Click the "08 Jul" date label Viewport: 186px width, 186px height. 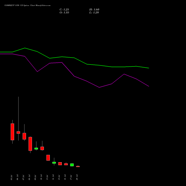click(x=29, y=177)
